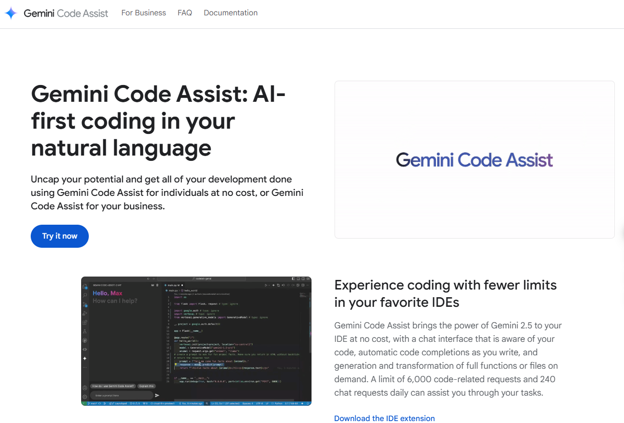Open the Search icon in the activity bar
The height and width of the screenshot is (423, 624).
click(x=84, y=295)
